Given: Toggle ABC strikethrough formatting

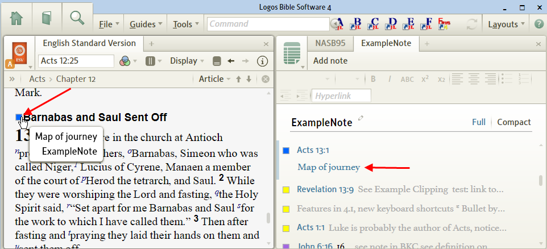Looking at the screenshot, I should tap(407, 79).
